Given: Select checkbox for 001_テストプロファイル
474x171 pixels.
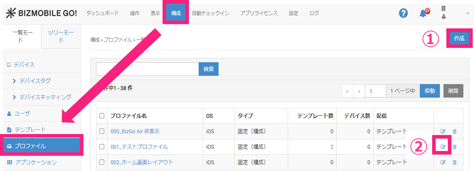Looking at the screenshot, I should pyautogui.click(x=102, y=147).
